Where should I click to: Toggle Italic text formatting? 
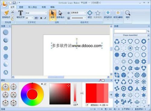coord(45,18)
